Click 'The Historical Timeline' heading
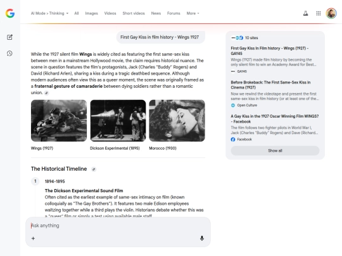Viewport: 342px width, 256px height. pyautogui.click(x=59, y=169)
